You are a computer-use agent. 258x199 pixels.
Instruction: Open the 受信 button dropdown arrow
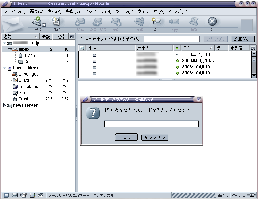(x=44, y=25)
